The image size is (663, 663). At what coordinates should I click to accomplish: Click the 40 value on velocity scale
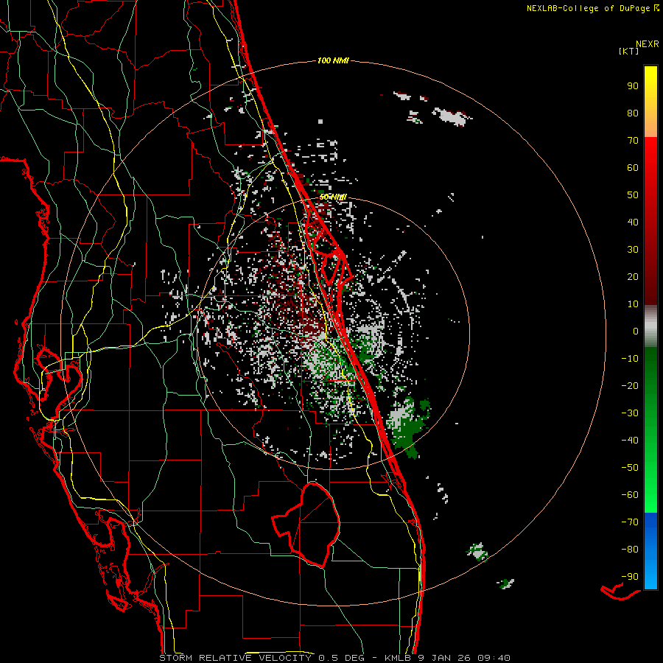coord(633,222)
